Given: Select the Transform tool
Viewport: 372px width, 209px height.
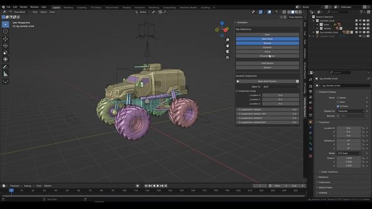Looking at the screenshot, I should point(5,59).
